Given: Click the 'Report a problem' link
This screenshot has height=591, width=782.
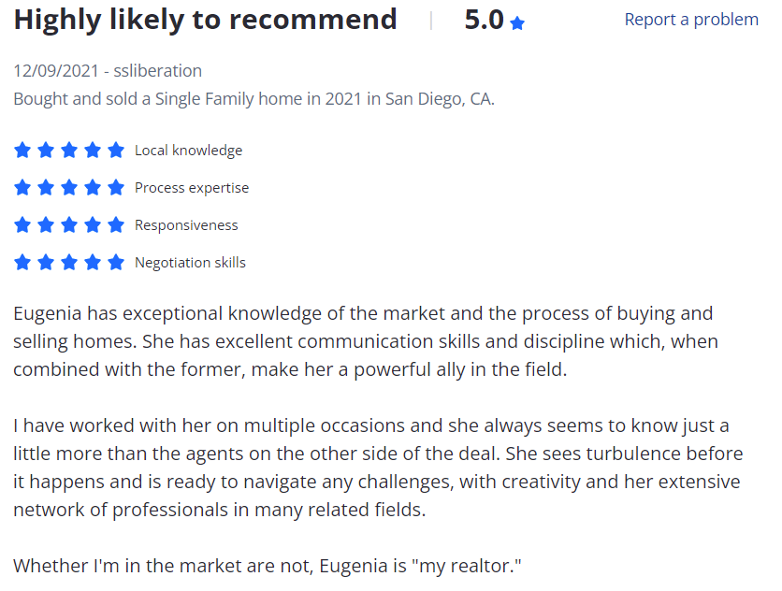Looking at the screenshot, I should pyautogui.click(x=691, y=20).
